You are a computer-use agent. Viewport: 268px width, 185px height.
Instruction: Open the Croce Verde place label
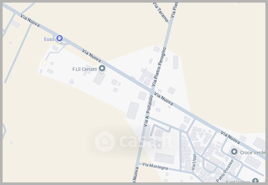point(253,153)
